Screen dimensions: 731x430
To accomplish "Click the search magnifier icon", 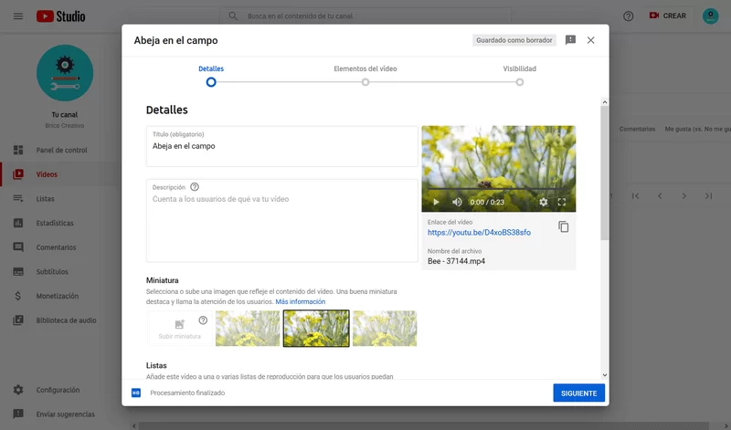I will pyautogui.click(x=233, y=16).
